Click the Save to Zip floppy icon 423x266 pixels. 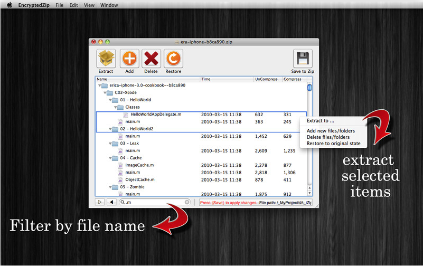(303, 59)
